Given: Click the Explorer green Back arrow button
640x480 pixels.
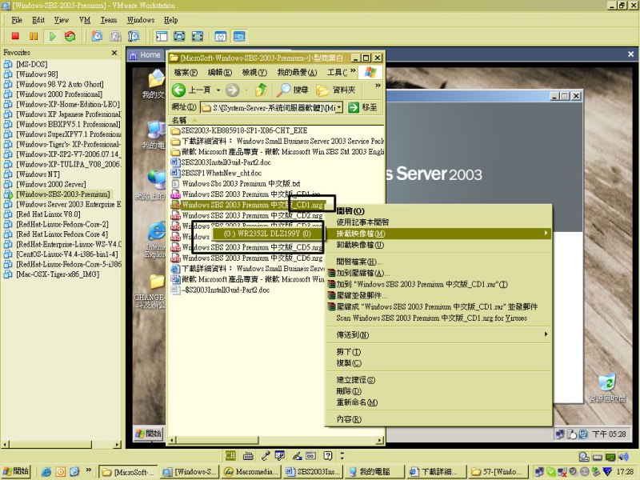Looking at the screenshot, I should point(178,90).
